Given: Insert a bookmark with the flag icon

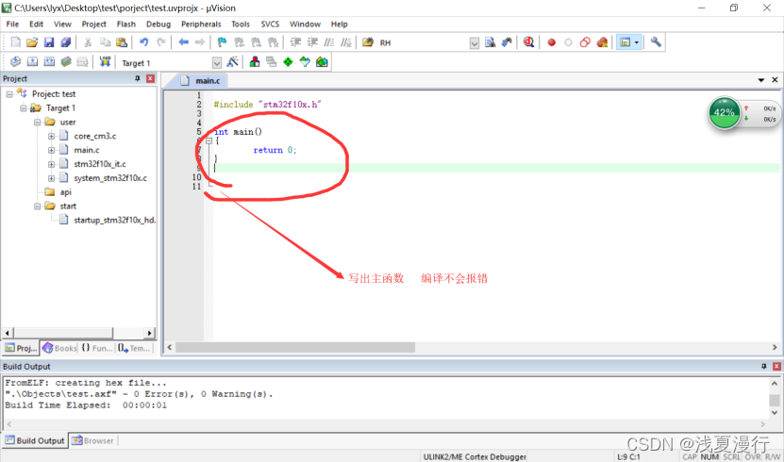Looking at the screenshot, I should pyautogui.click(x=222, y=42).
